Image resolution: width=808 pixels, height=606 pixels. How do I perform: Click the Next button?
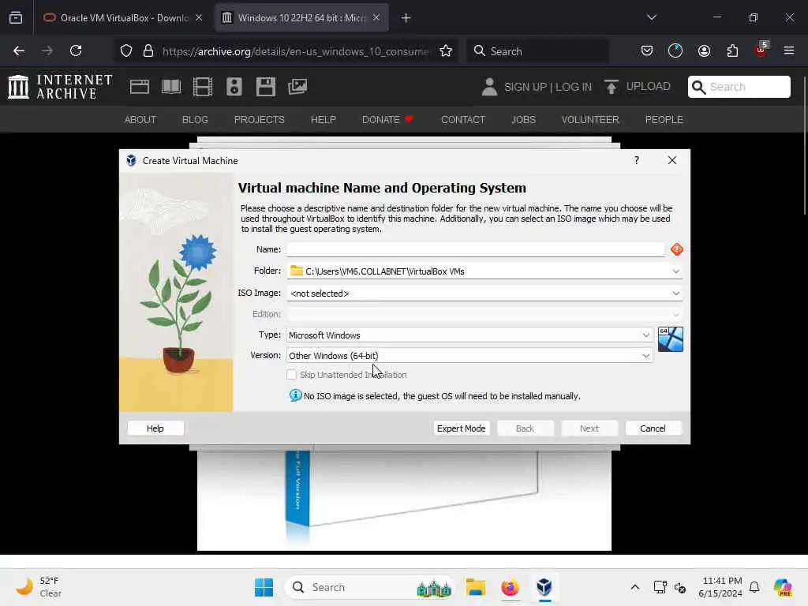(589, 428)
